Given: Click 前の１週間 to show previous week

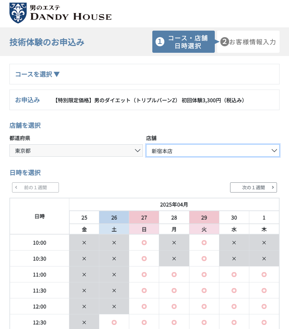Looking at the screenshot, I should pos(35,188).
